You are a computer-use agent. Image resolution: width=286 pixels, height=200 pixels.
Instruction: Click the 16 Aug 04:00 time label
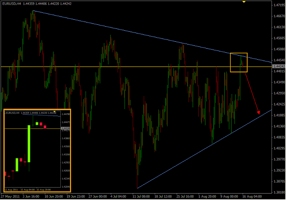[252, 196]
